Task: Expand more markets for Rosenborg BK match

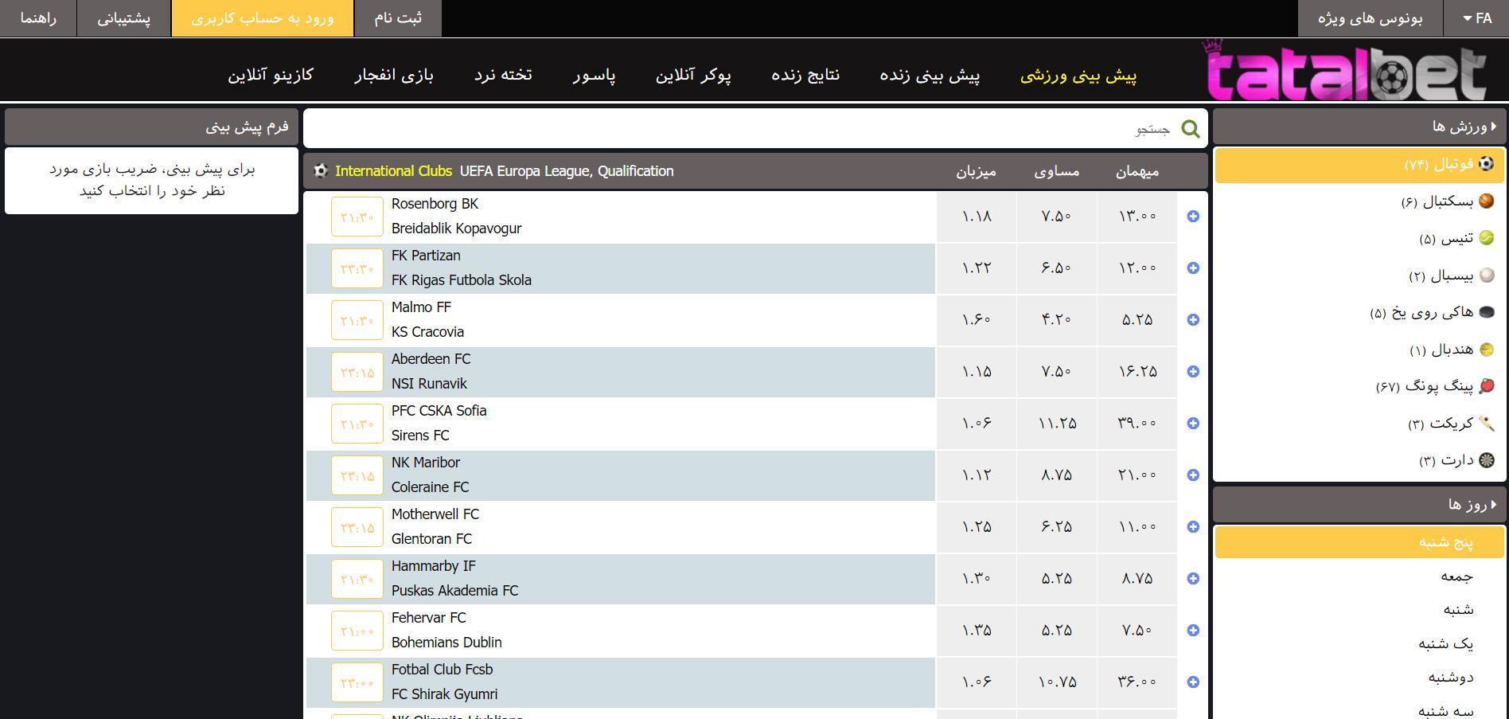Action: pyautogui.click(x=1193, y=216)
